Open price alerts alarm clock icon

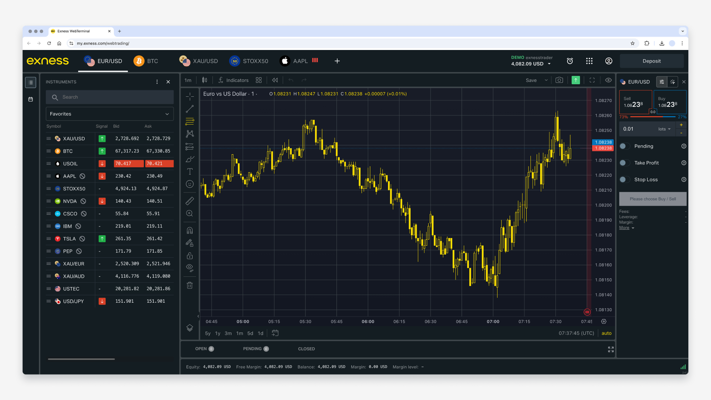570,61
